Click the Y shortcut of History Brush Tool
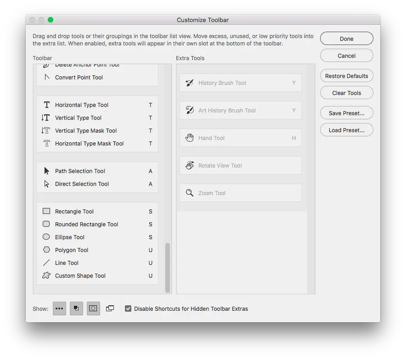Image resolution: width=406 pixels, height=359 pixels. coord(294,83)
